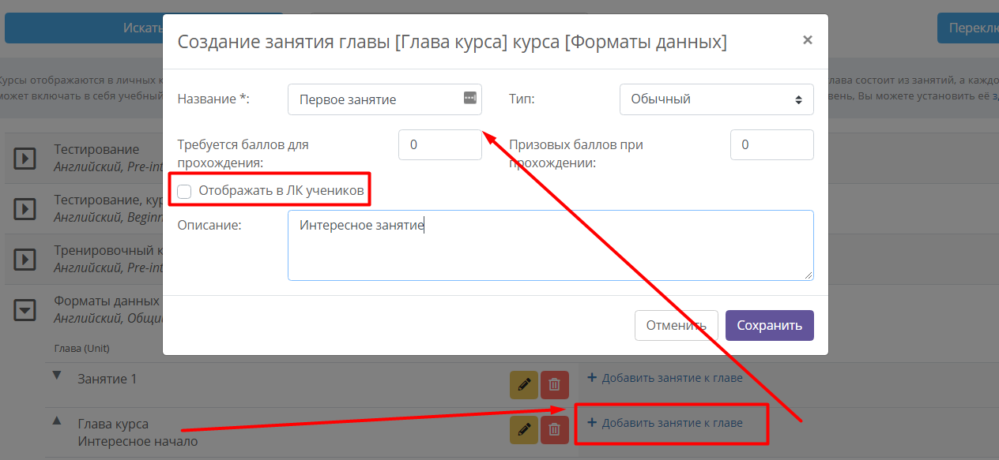Screen dimensions: 999x460
Task: Click the Искать button behind the dialog
Action: point(143,28)
